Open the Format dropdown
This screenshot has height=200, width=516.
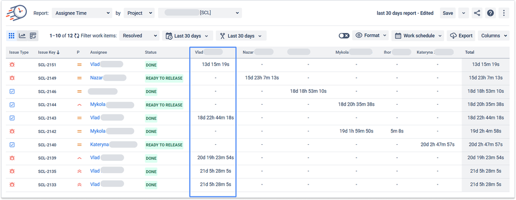click(x=370, y=36)
